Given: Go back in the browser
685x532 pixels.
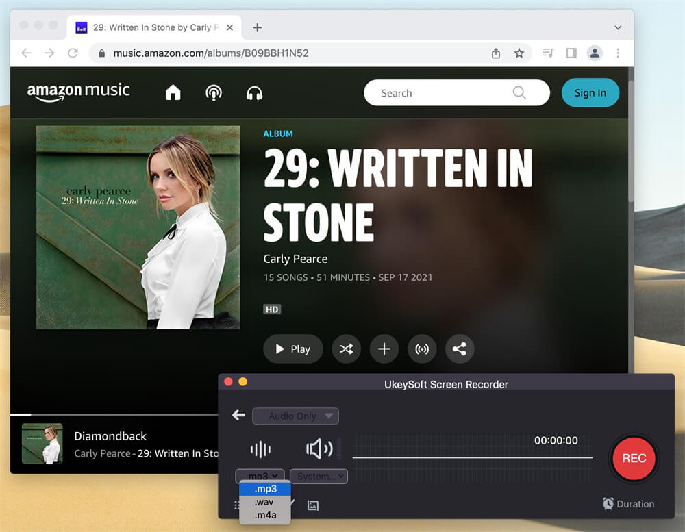Looking at the screenshot, I should (26, 53).
